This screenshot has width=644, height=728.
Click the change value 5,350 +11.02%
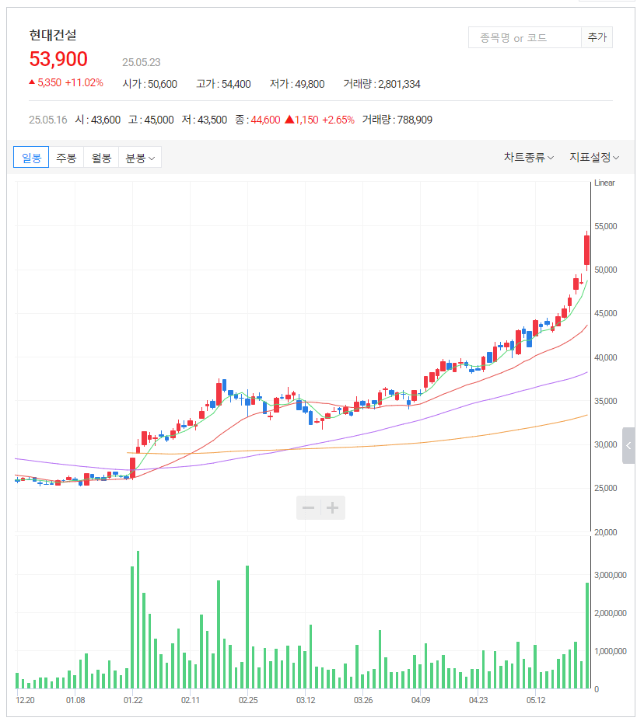click(66, 82)
